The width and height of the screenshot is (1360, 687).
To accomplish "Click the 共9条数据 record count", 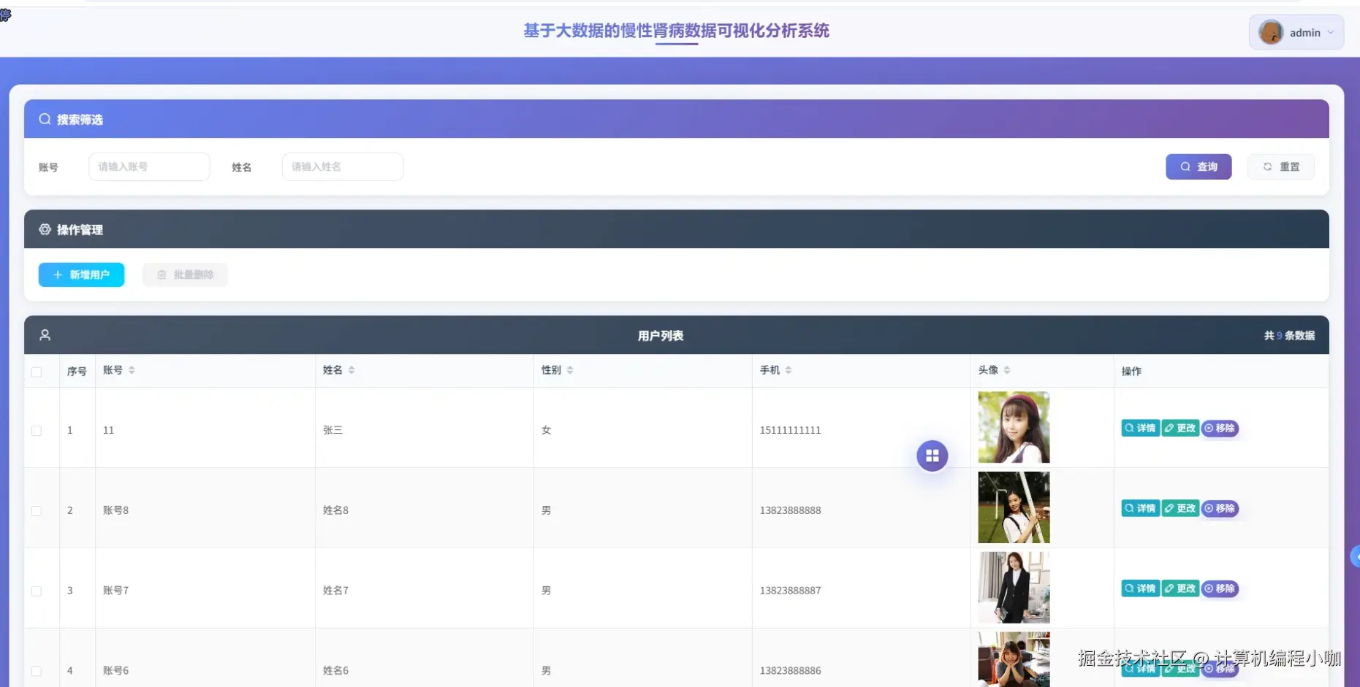I will point(1289,335).
